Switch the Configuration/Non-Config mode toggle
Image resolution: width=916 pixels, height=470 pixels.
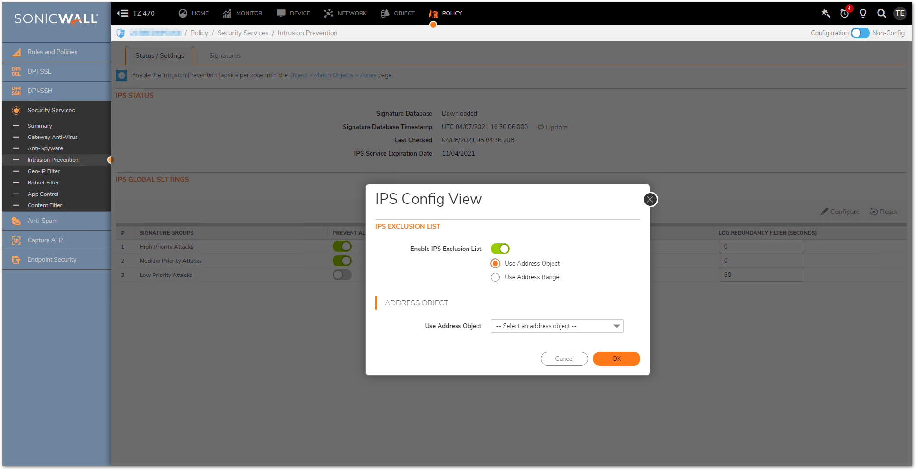click(x=860, y=33)
